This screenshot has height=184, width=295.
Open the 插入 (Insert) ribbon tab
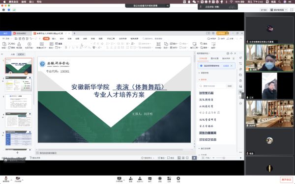pyautogui.click(x=54, y=38)
